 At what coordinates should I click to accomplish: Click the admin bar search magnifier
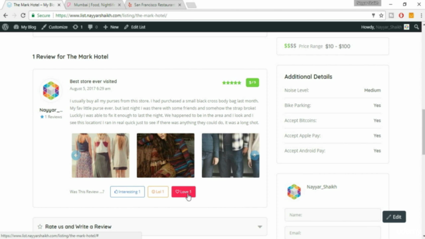click(x=416, y=27)
